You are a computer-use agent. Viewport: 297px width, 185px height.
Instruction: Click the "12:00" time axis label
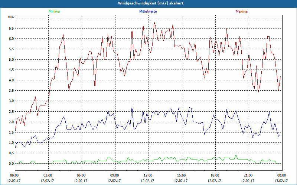[x=147, y=175]
